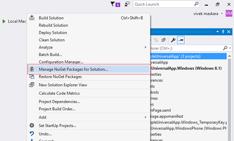Click the Sync with Active Document icon
234x141 pixels.
click(x=156, y=40)
